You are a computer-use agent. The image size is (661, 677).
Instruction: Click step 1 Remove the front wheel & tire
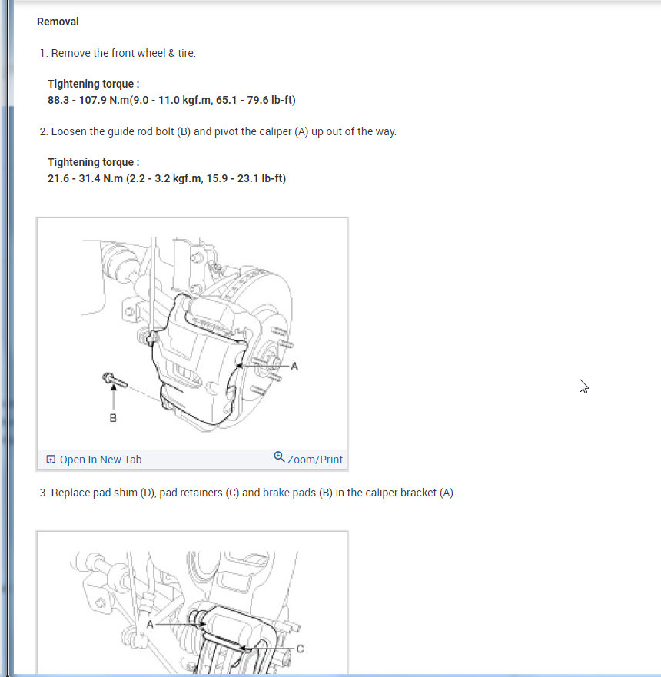pyautogui.click(x=118, y=53)
